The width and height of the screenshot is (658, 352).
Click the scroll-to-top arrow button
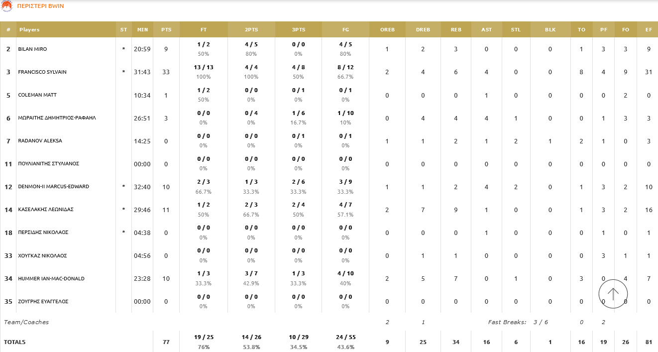pos(613,294)
